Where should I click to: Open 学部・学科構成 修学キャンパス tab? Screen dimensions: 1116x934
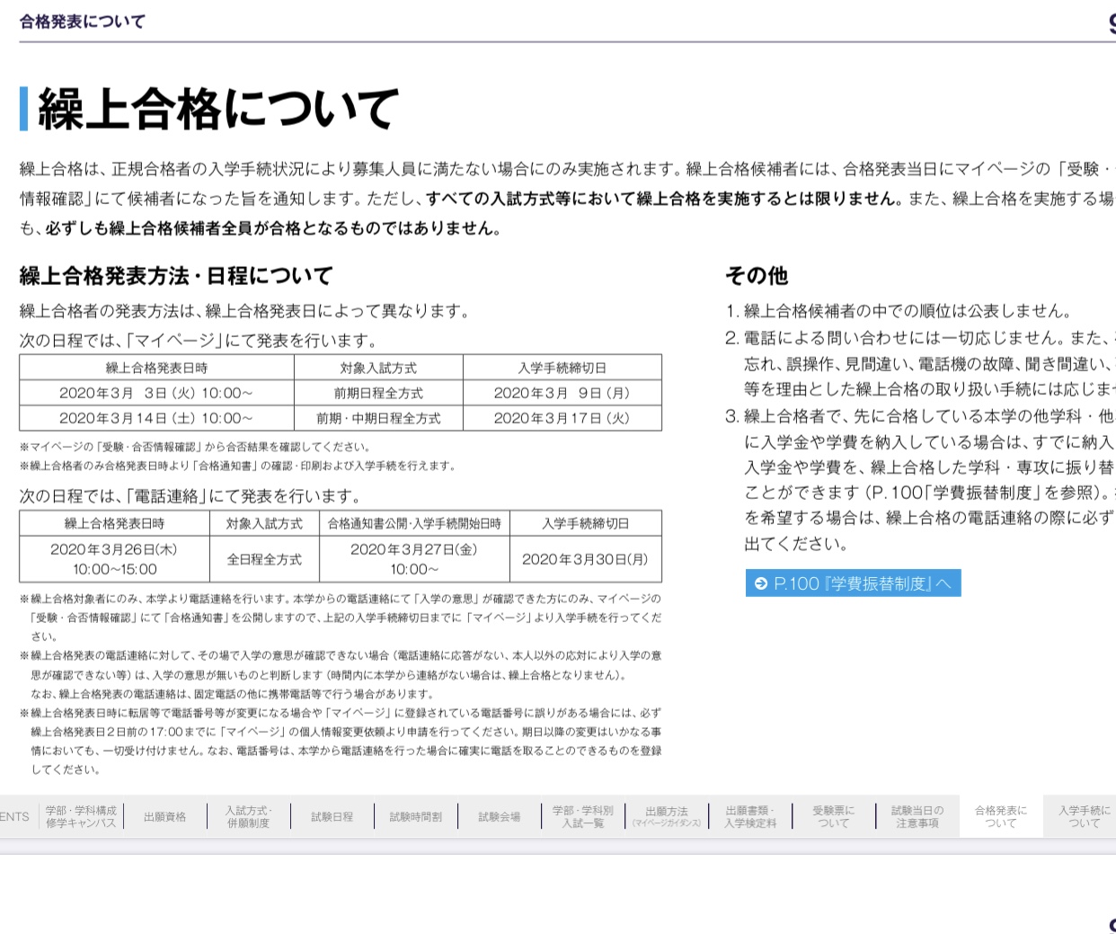click(81, 816)
